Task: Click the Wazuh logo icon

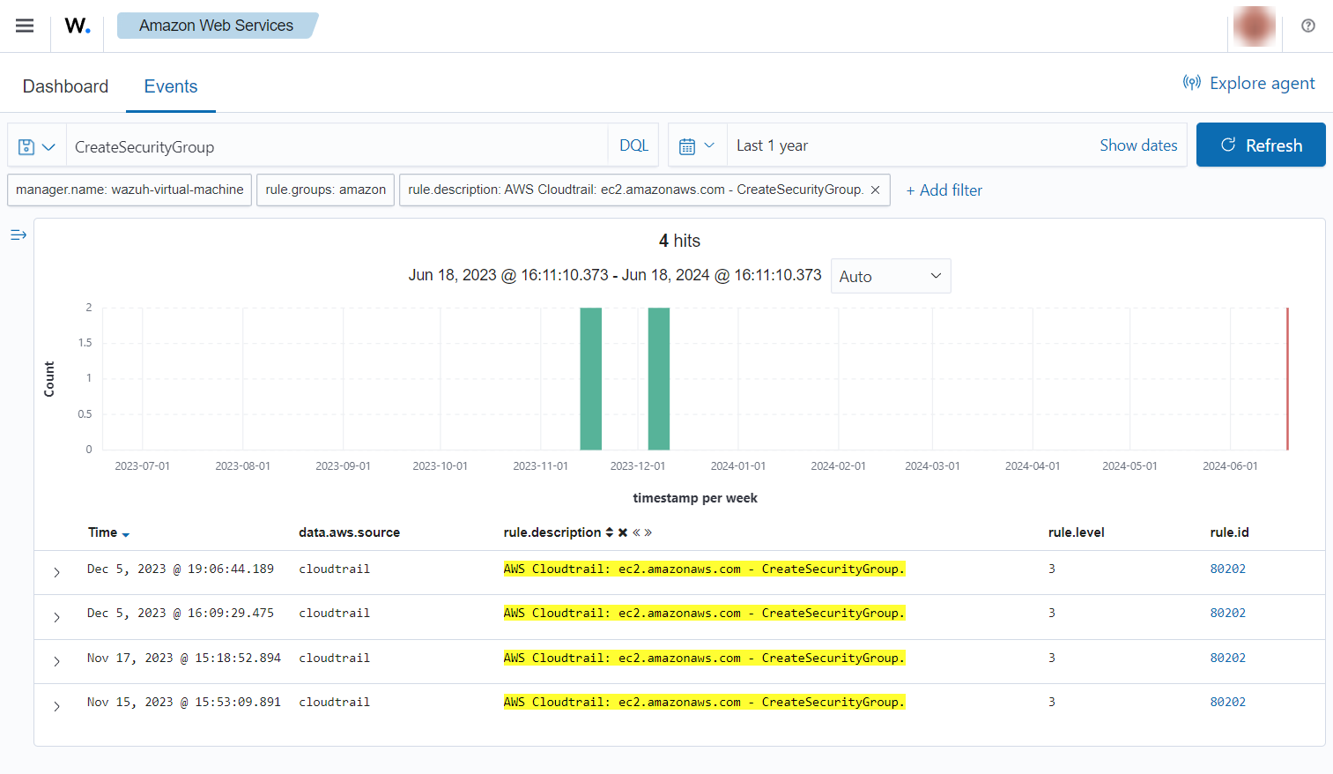Action: [x=78, y=26]
